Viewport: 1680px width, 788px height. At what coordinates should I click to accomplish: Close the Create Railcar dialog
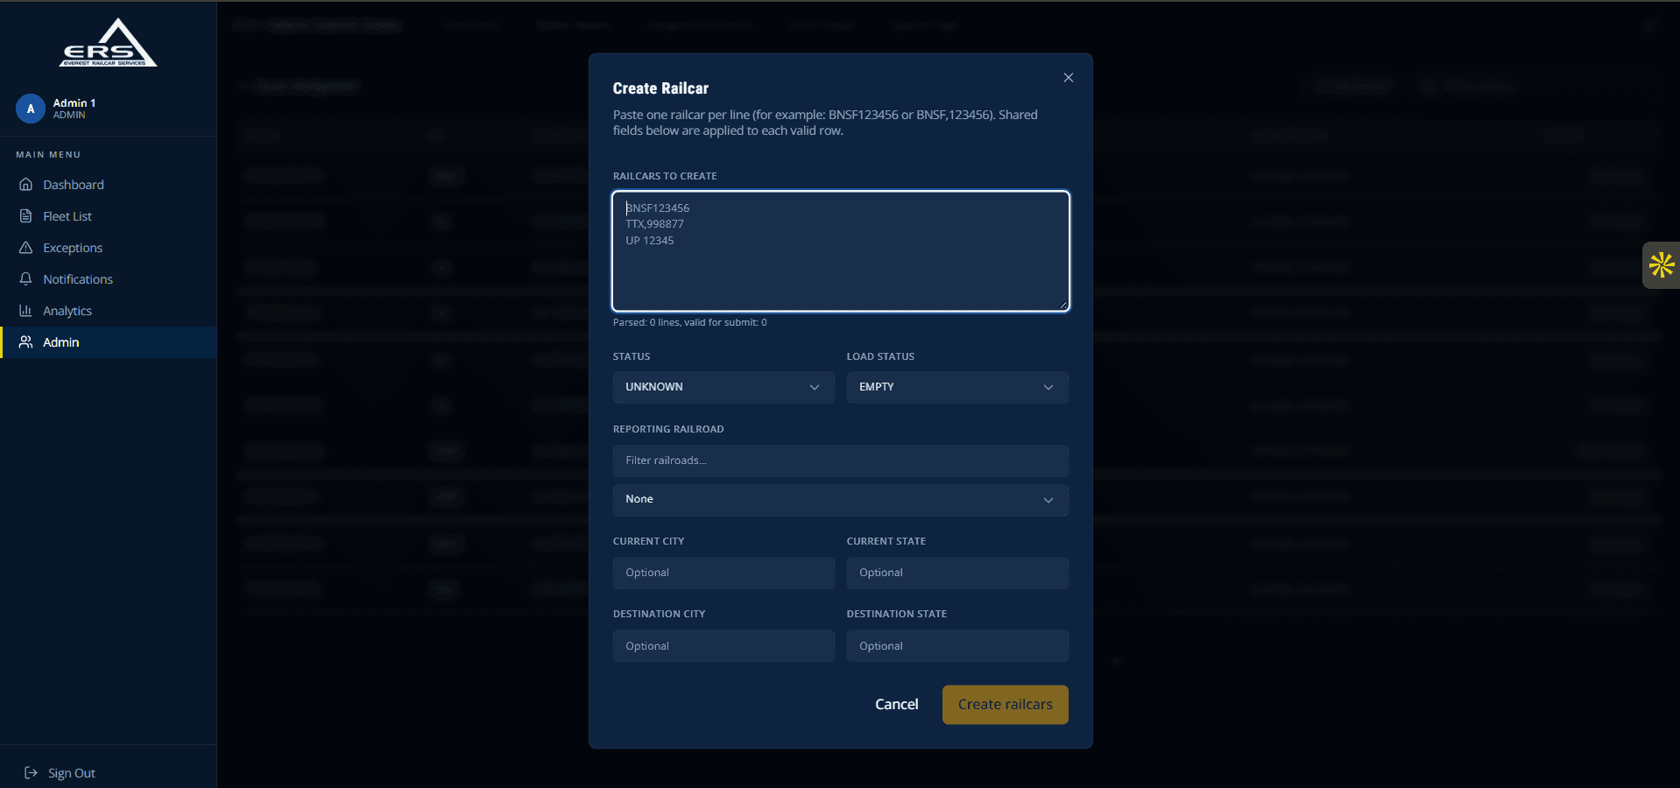tap(1068, 78)
